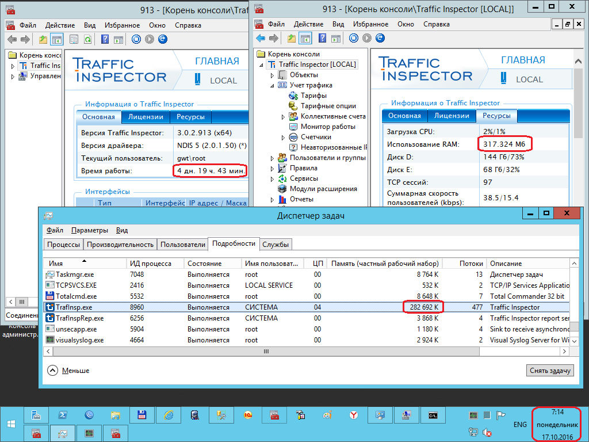The image size is (589, 442).
Task: Click the up-one-level folder icon in right console toolbar
Action: pos(292,38)
